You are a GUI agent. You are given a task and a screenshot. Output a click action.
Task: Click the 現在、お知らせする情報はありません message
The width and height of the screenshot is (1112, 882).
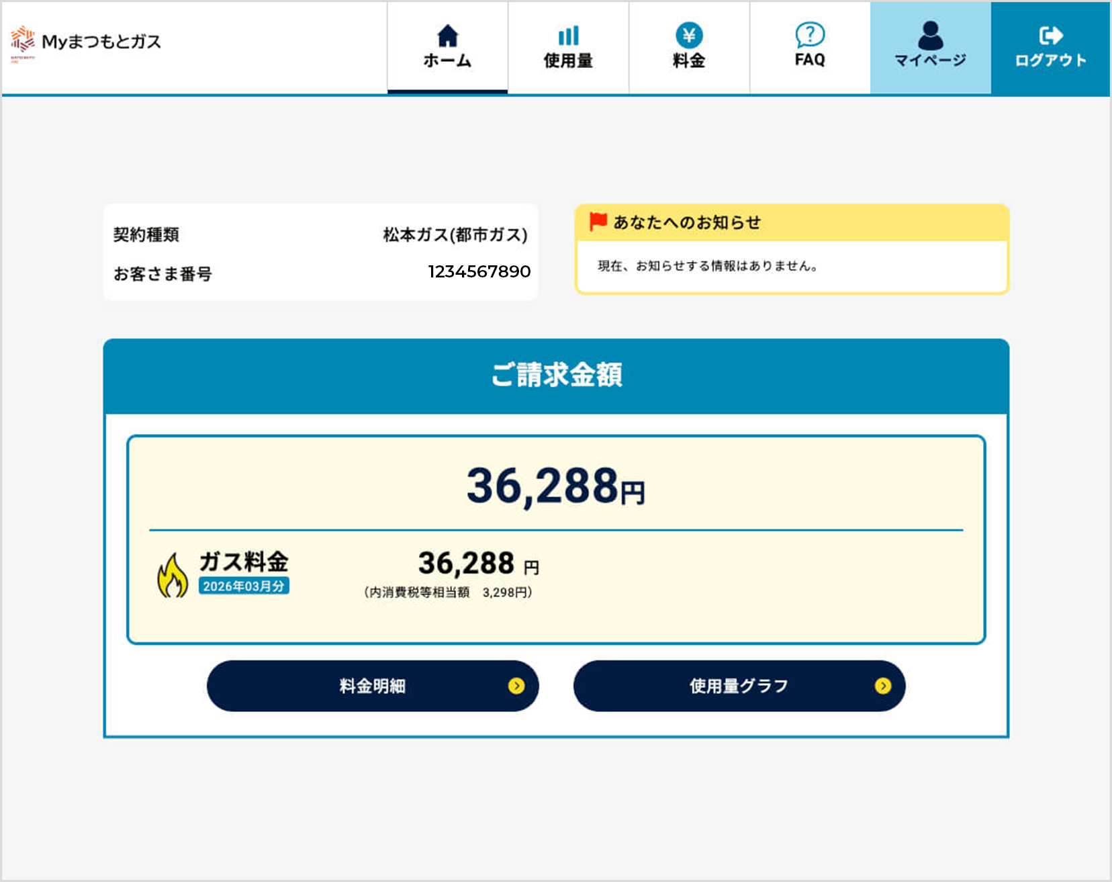[x=708, y=266]
